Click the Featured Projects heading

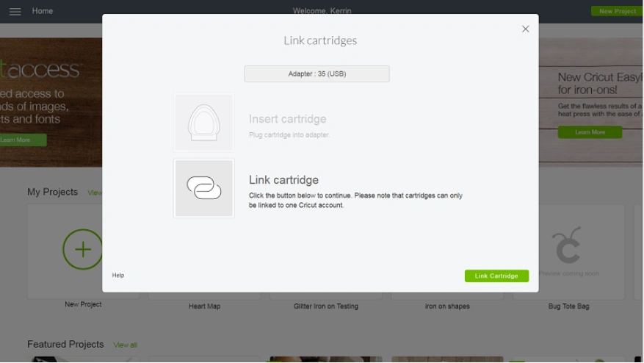tap(65, 344)
